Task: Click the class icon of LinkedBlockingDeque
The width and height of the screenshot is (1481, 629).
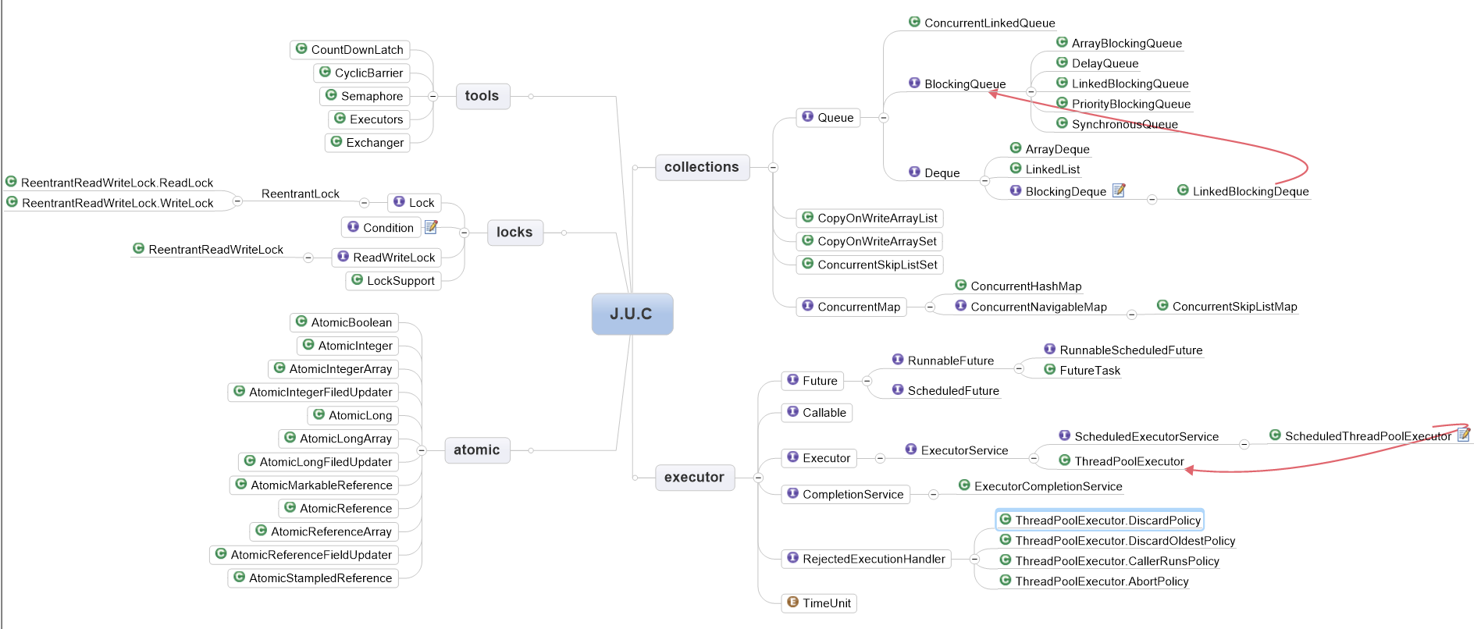Action: 1183,190
